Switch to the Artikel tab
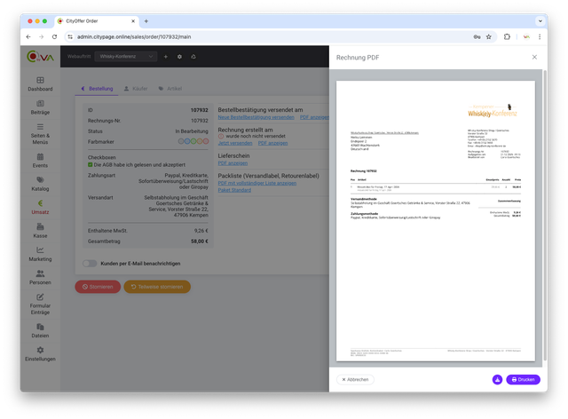 [170, 89]
